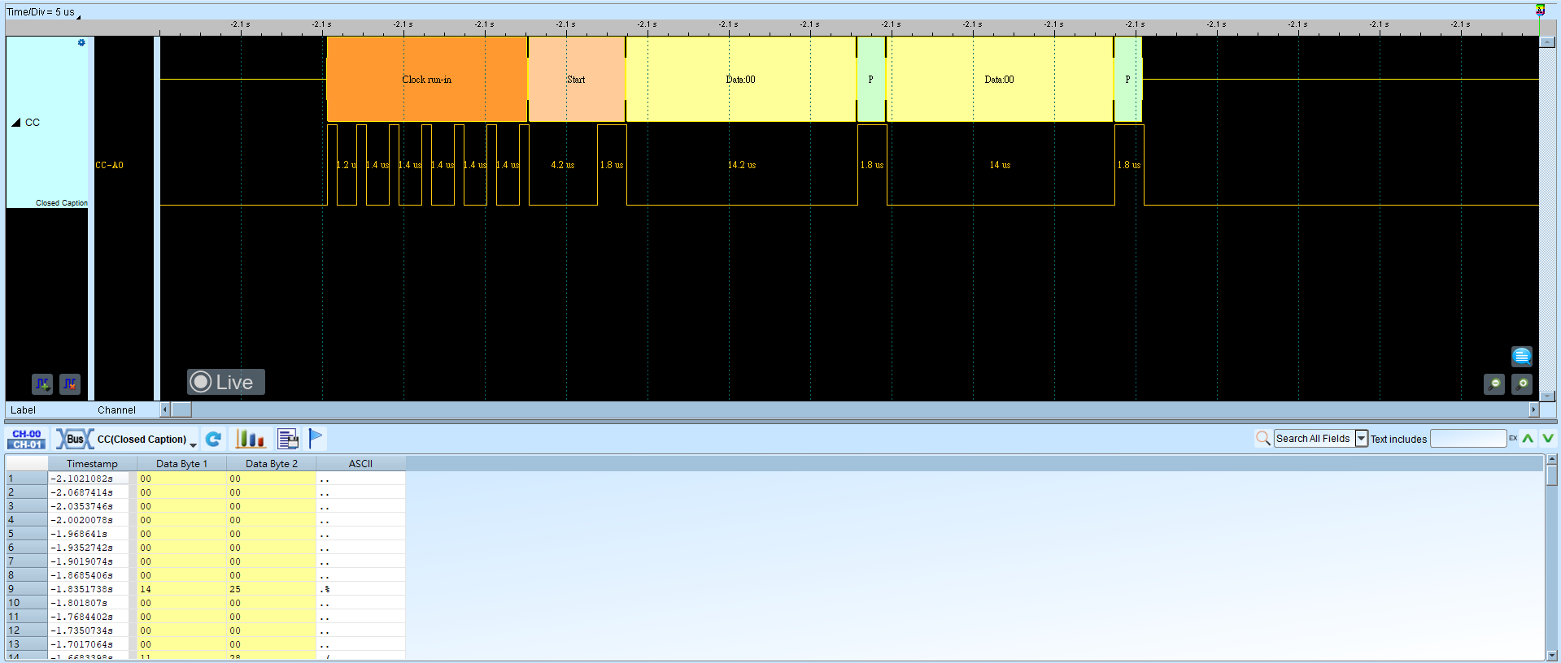Click the orange search magnifier icon

[1262, 439]
